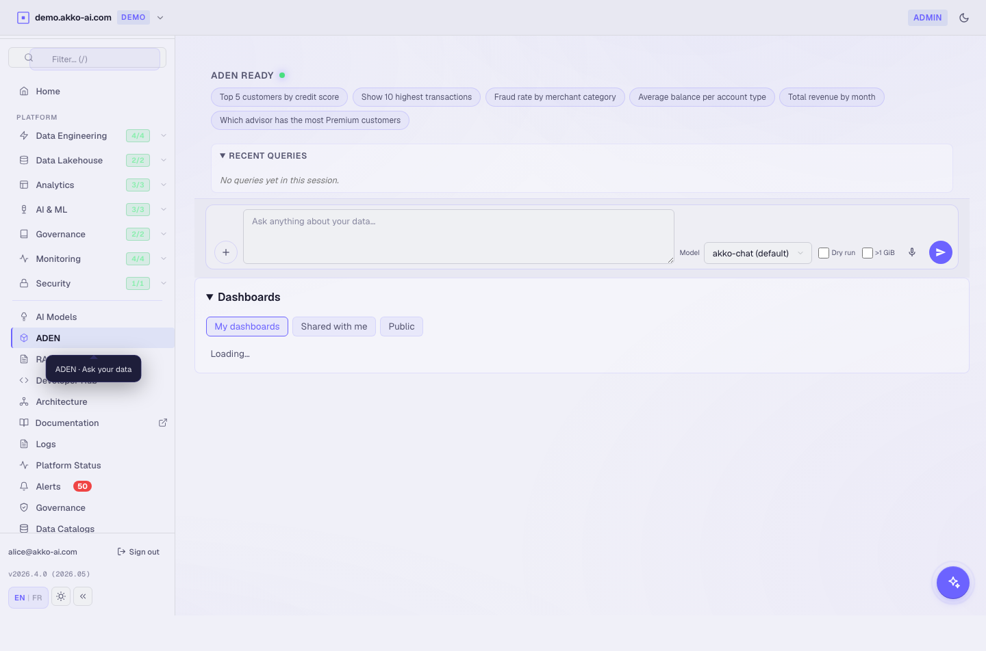This screenshot has width=986, height=651.
Task: Click the AI & ML icon
Action: coord(24,209)
